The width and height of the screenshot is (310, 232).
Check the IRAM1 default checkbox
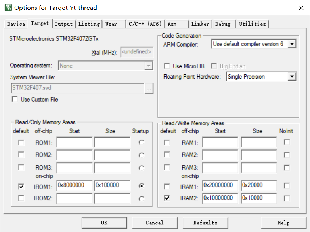pyautogui.click(x=167, y=186)
